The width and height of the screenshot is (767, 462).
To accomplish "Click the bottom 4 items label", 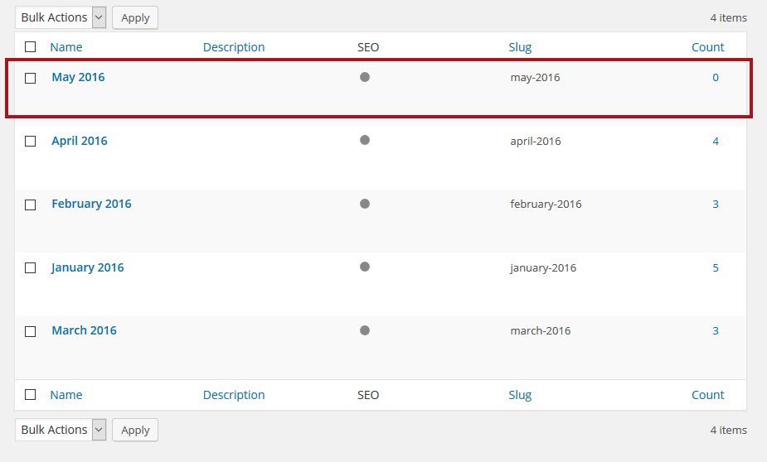I will (728, 430).
